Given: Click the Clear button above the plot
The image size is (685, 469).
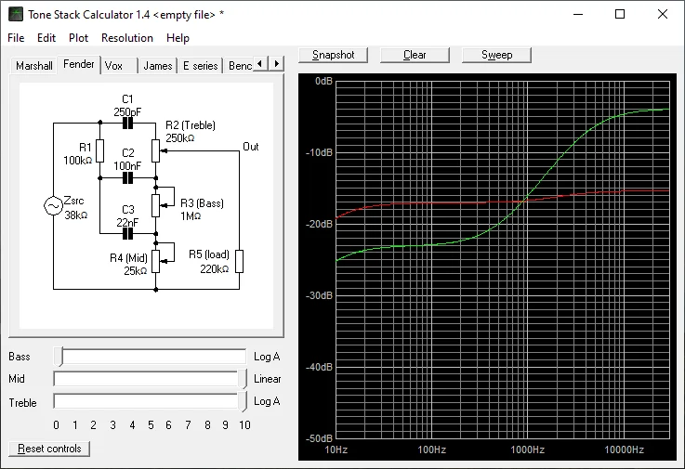Looking at the screenshot, I should [415, 55].
